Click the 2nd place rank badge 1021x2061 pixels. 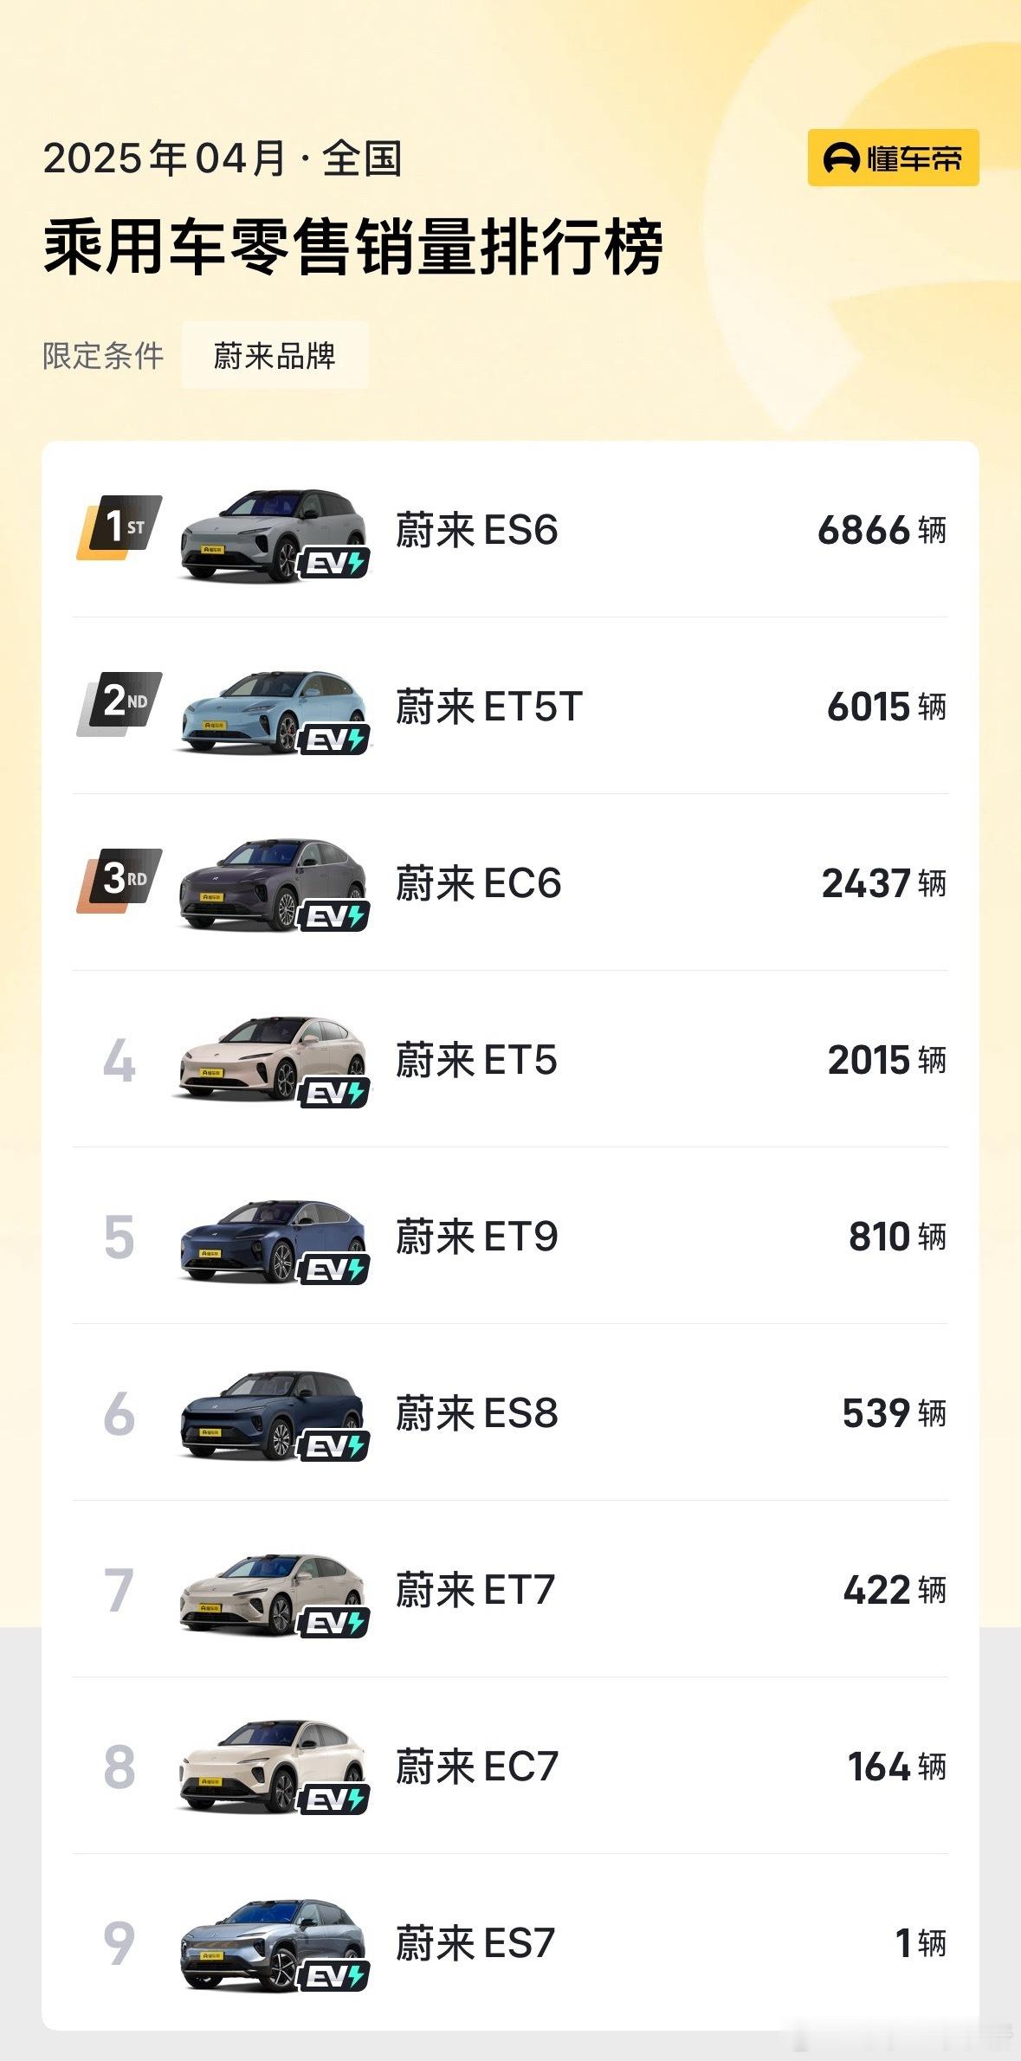pyautogui.click(x=120, y=703)
